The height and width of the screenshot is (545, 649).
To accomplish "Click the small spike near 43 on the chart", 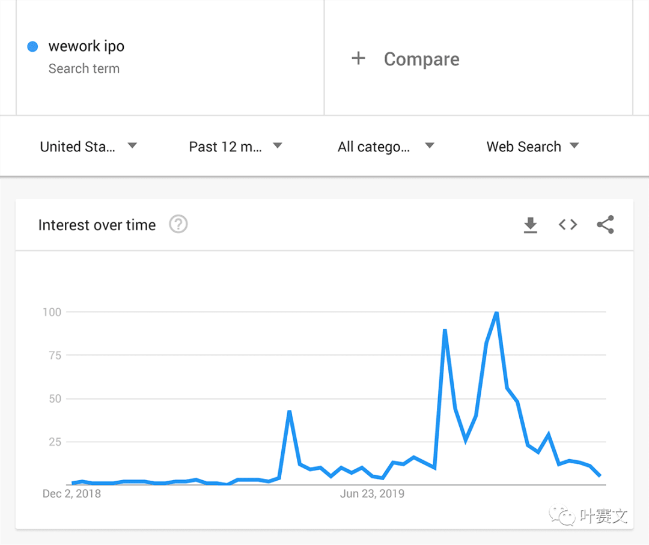I will point(289,411).
